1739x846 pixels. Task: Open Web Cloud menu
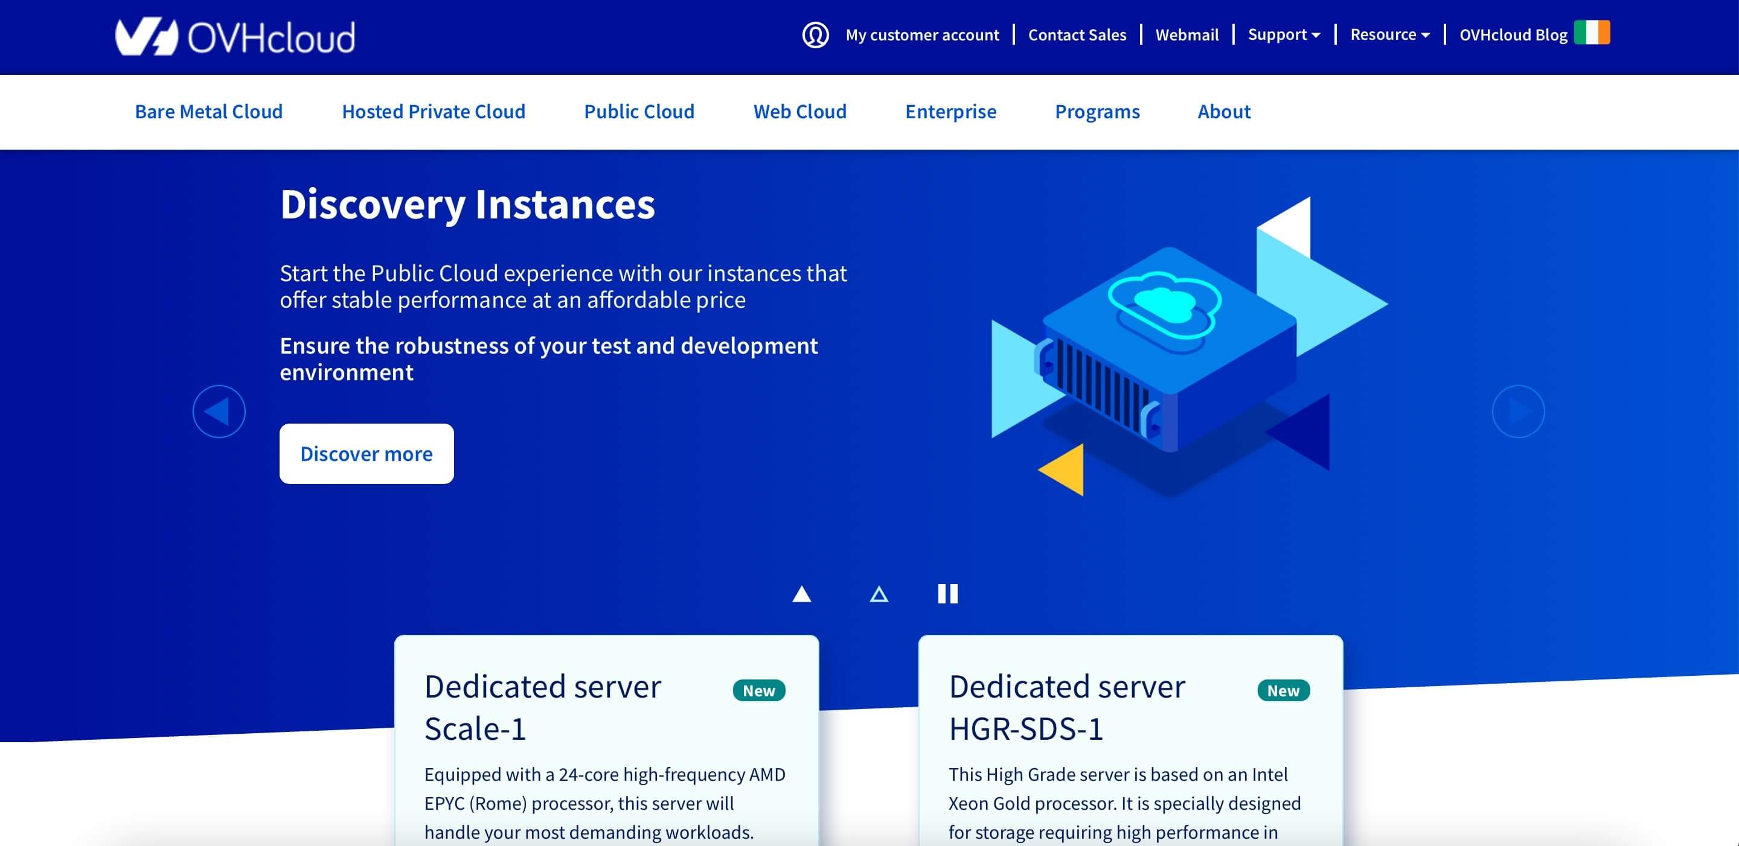[x=799, y=111]
